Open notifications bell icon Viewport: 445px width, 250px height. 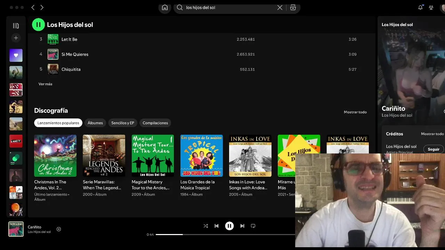point(420,7)
